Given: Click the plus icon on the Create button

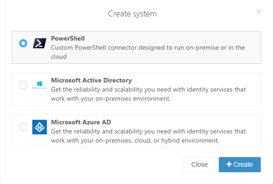Looking at the screenshot, I should click(228, 164).
